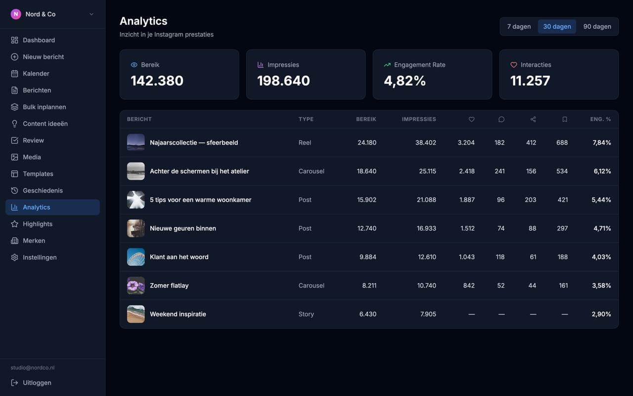Click the Media image icon
The width and height of the screenshot is (633, 396).
coord(14,157)
